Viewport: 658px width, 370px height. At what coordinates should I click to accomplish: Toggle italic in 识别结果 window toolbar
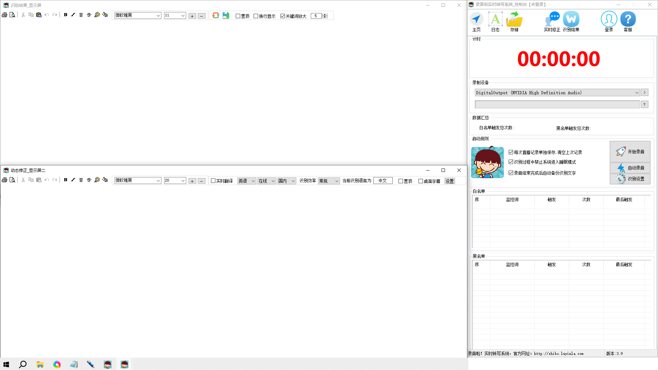coord(73,15)
